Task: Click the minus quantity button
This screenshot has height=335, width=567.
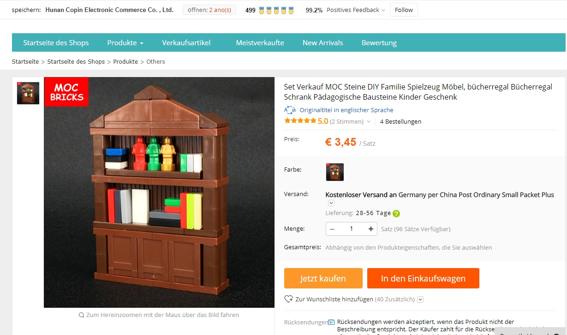Action: click(x=332, y=229)
